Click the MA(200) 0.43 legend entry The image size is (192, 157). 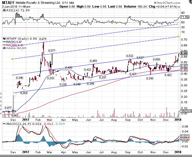13,45
